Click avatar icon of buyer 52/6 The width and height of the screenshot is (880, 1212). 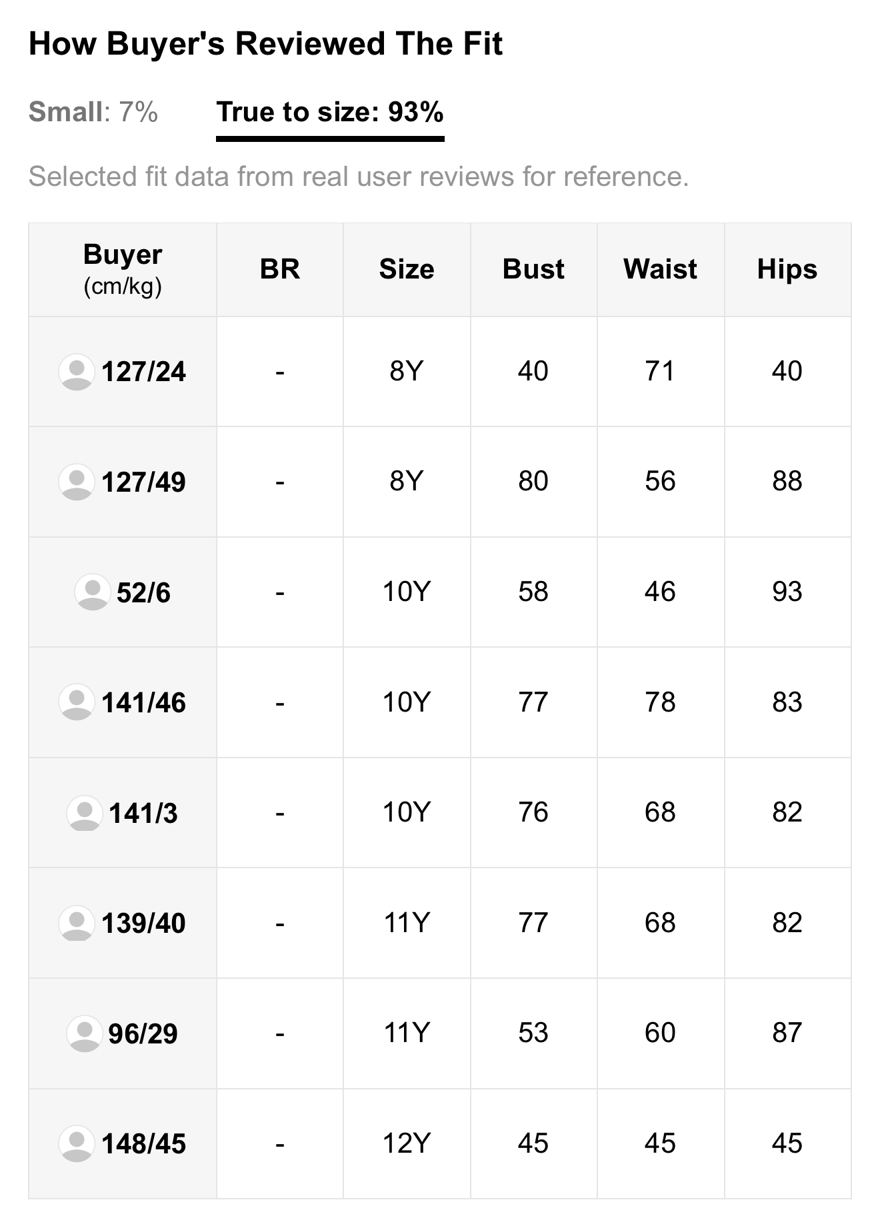click(x=92, y=592)
